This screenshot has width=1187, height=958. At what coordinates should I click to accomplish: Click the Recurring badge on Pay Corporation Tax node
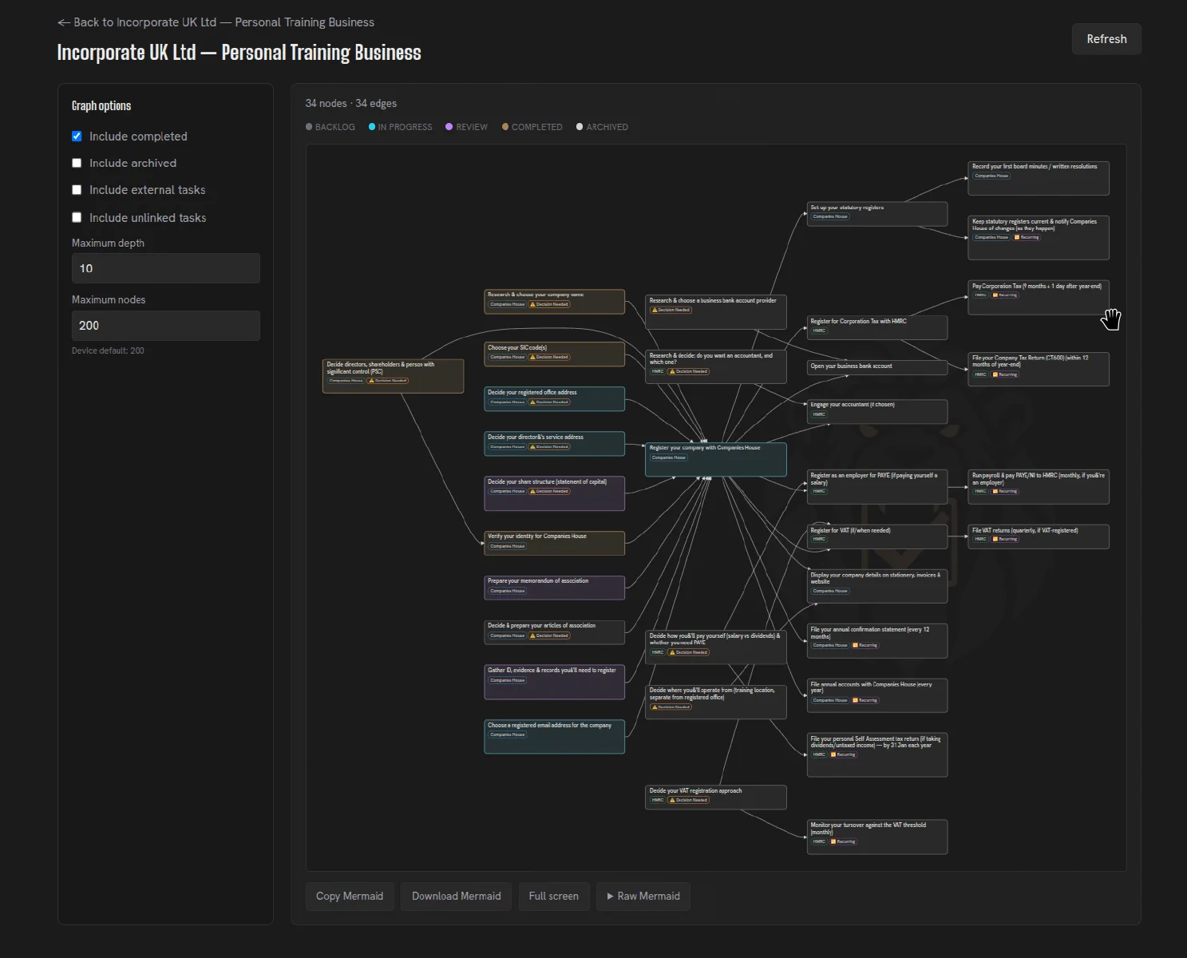pos(1004,295)
